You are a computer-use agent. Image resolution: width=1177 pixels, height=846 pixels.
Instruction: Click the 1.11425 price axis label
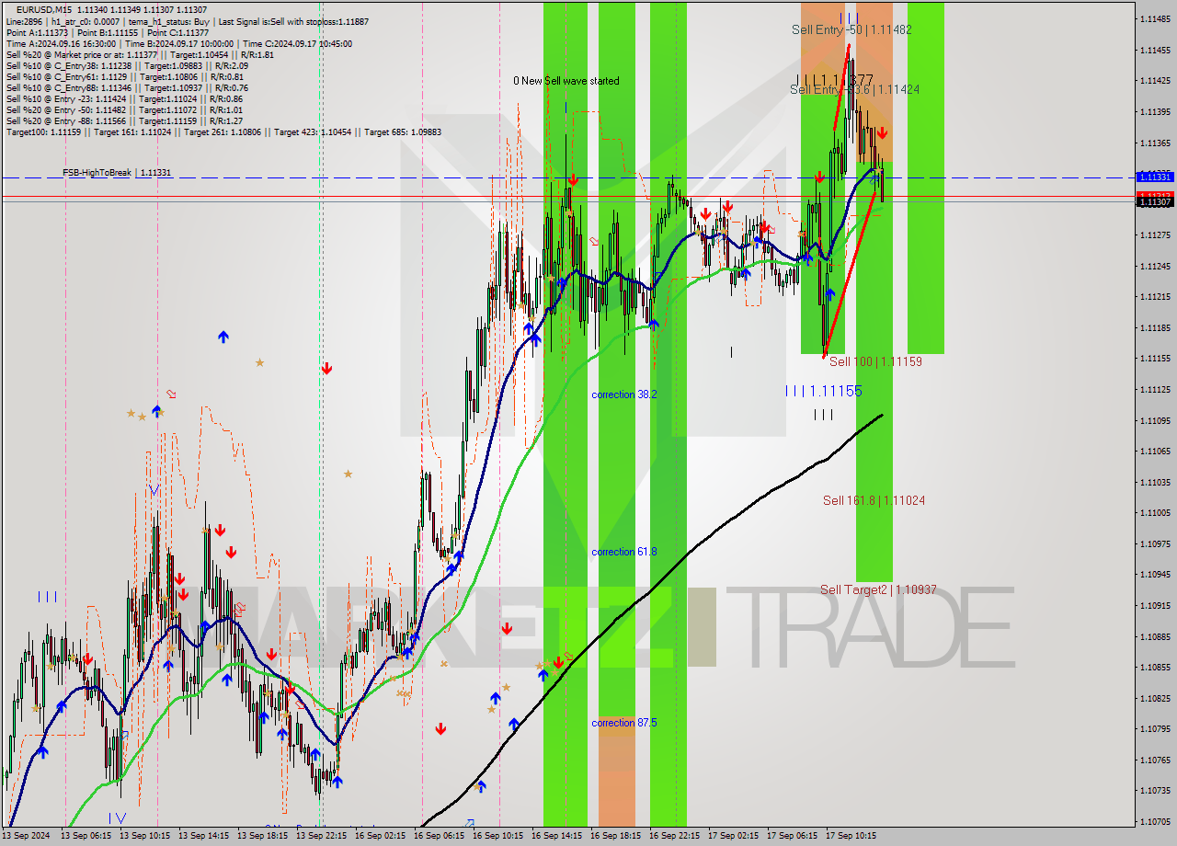[1154, 81]
